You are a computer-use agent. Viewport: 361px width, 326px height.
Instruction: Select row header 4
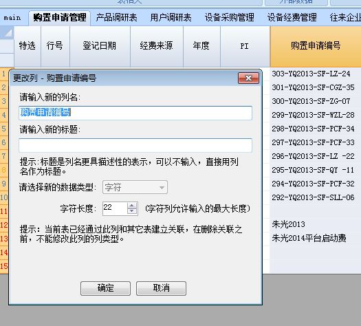click(4, 115)
